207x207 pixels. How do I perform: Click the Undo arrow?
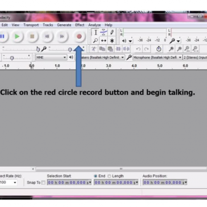(x=138, y=49)
